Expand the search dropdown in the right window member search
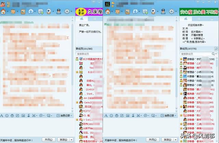 [x=216, y=54]
